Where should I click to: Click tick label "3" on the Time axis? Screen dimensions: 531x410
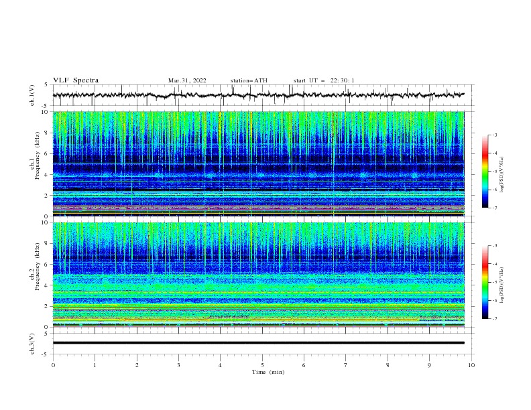coord(178,365)
